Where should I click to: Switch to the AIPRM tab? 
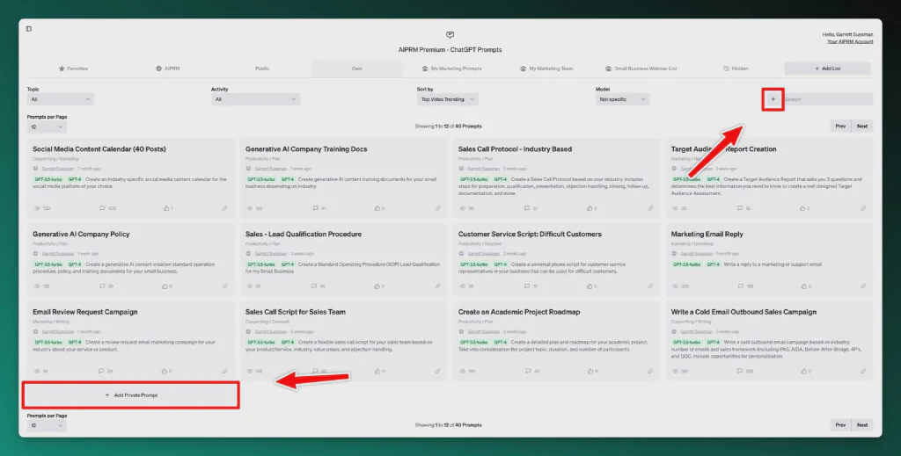(x=168, y=69)
